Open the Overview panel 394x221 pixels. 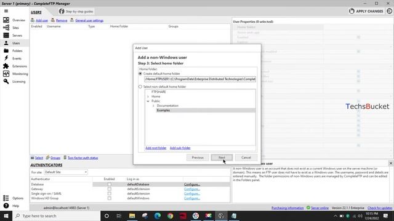pyautogui.click(x=14, y=20)
